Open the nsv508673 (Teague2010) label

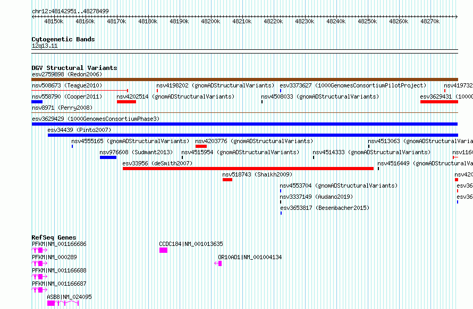[x=67, y=85]
